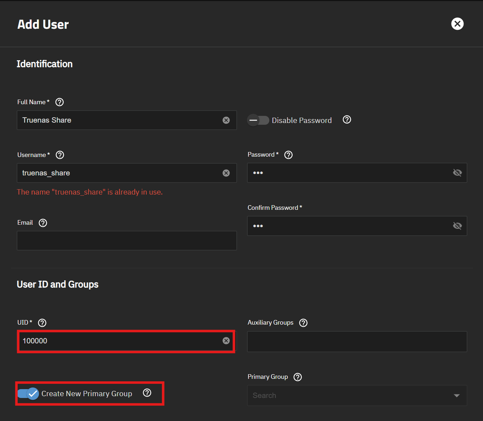Expand the Primary Group dropdown arrow
This screenshot has width=483, height=421.
[x=456, y=395]
